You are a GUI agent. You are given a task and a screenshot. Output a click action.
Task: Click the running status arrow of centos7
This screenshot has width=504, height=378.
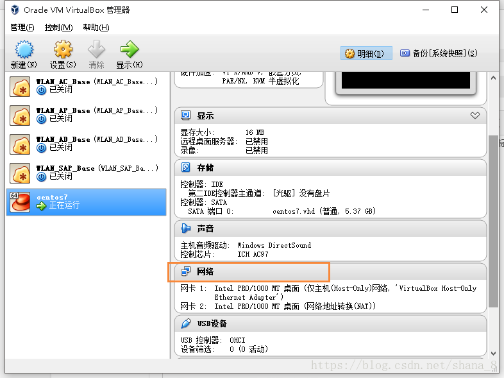click(41, 206)
